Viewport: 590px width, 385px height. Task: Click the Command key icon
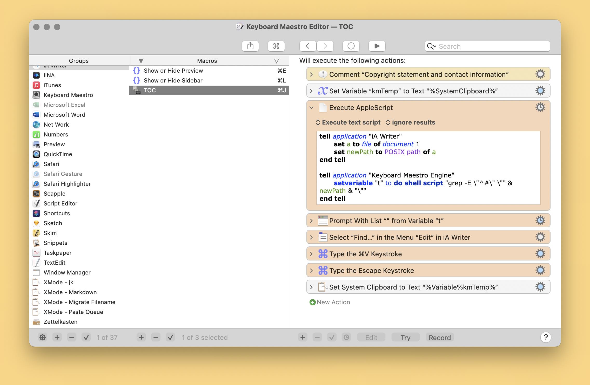(276, 46)
